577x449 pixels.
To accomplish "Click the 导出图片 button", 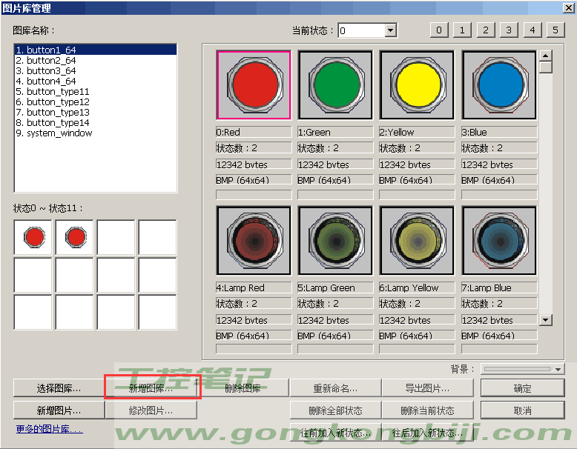I will pyautogui.click(x=427, y=388).
